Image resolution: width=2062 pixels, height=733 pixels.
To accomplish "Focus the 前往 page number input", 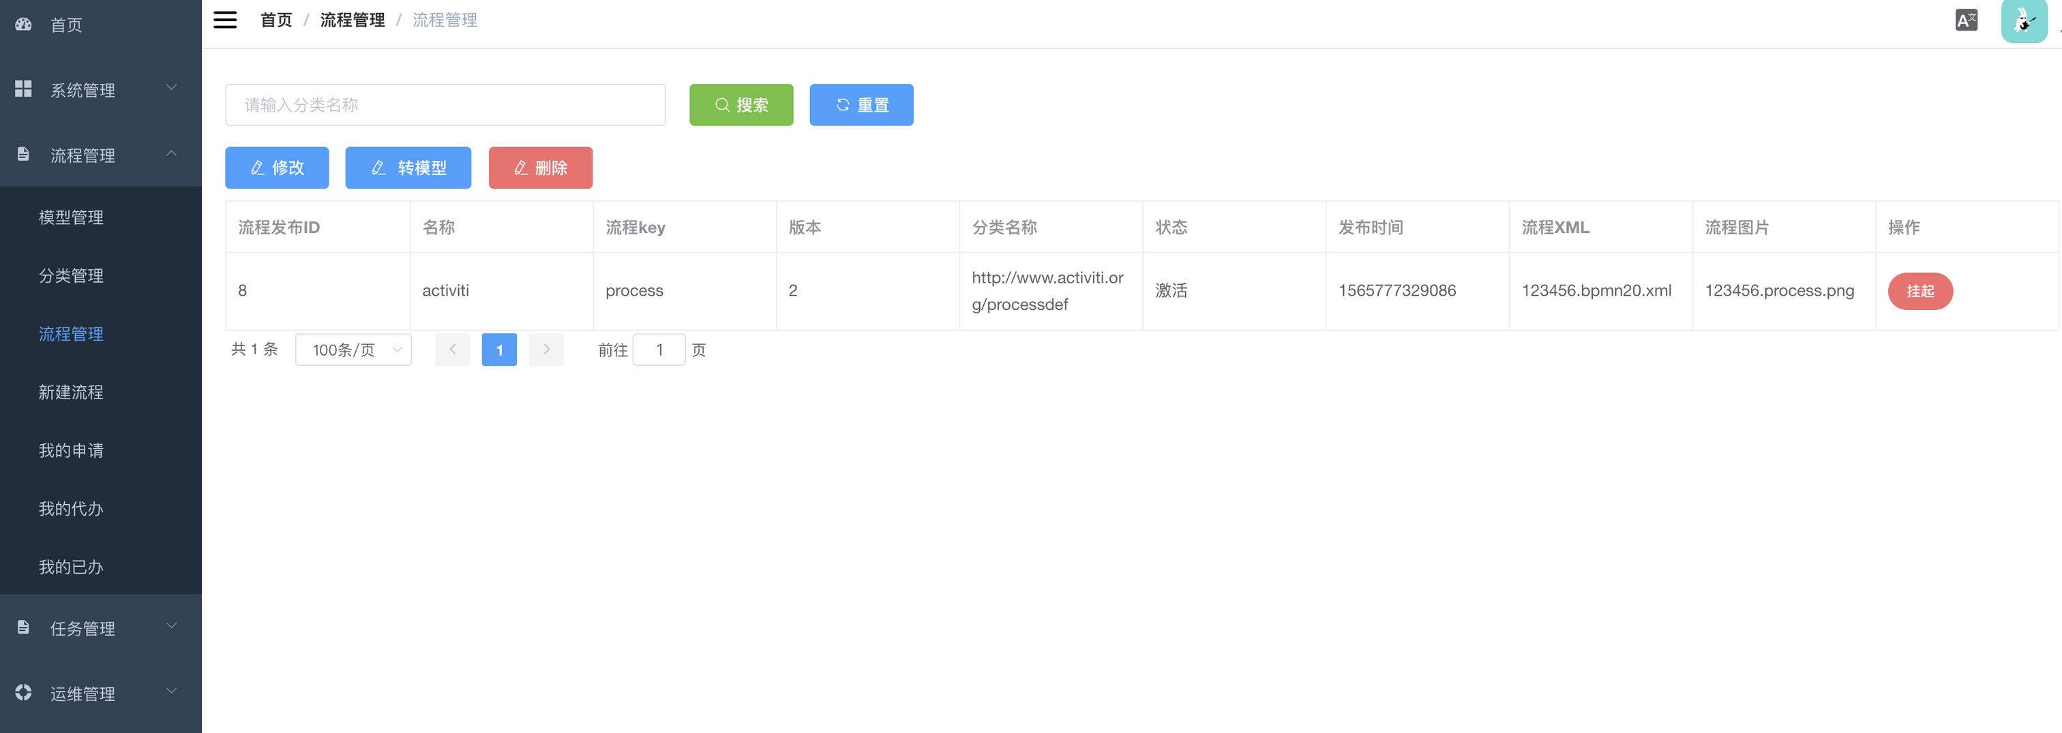I will (659, 349).
